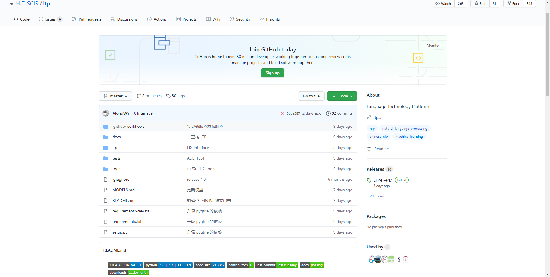
Task: Open the Wiki tab
Action: (x=213, y=19)
